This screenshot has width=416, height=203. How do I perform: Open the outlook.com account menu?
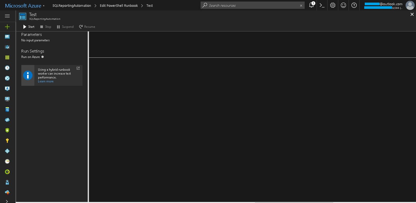click(x=383, y=5)
